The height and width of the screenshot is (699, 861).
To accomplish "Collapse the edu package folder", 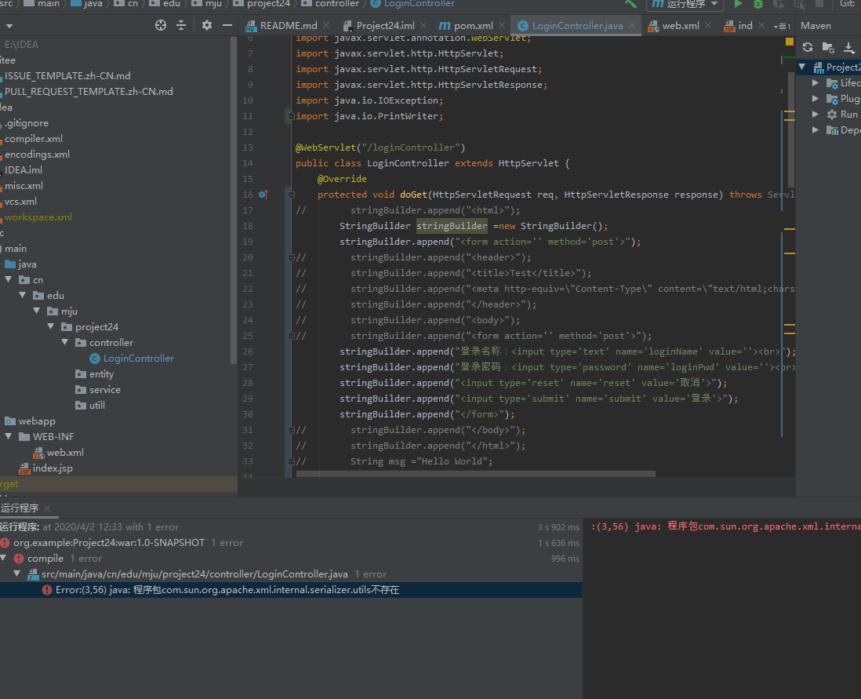I will click(x=23, y=295).
